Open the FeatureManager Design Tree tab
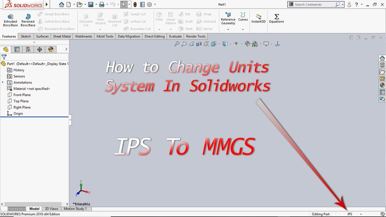The image size is (386, 217). coord(6,49)
